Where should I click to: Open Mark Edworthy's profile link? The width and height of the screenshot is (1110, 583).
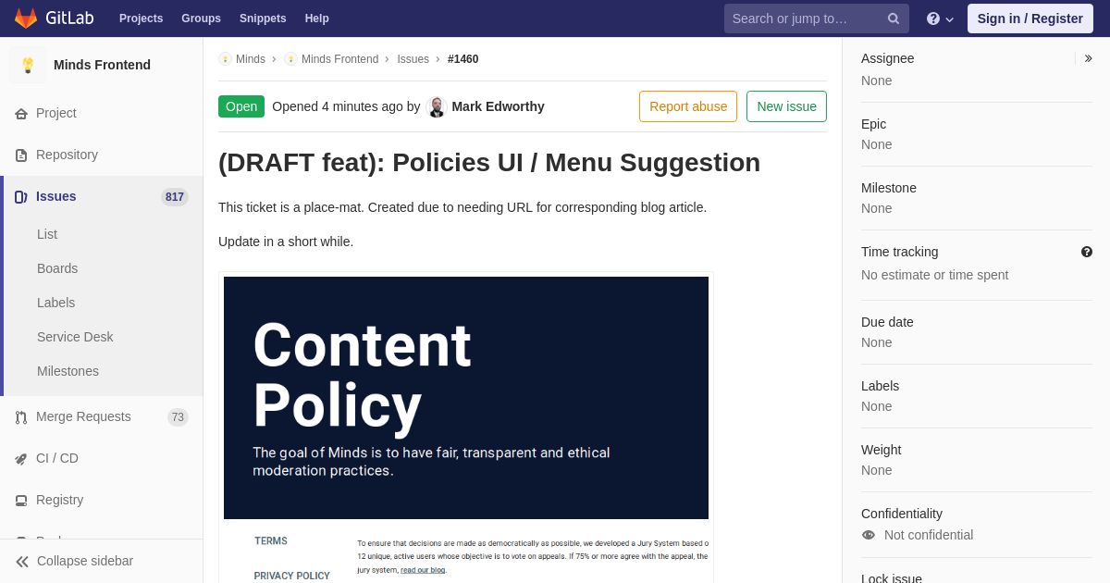click(x=498, y=106)
